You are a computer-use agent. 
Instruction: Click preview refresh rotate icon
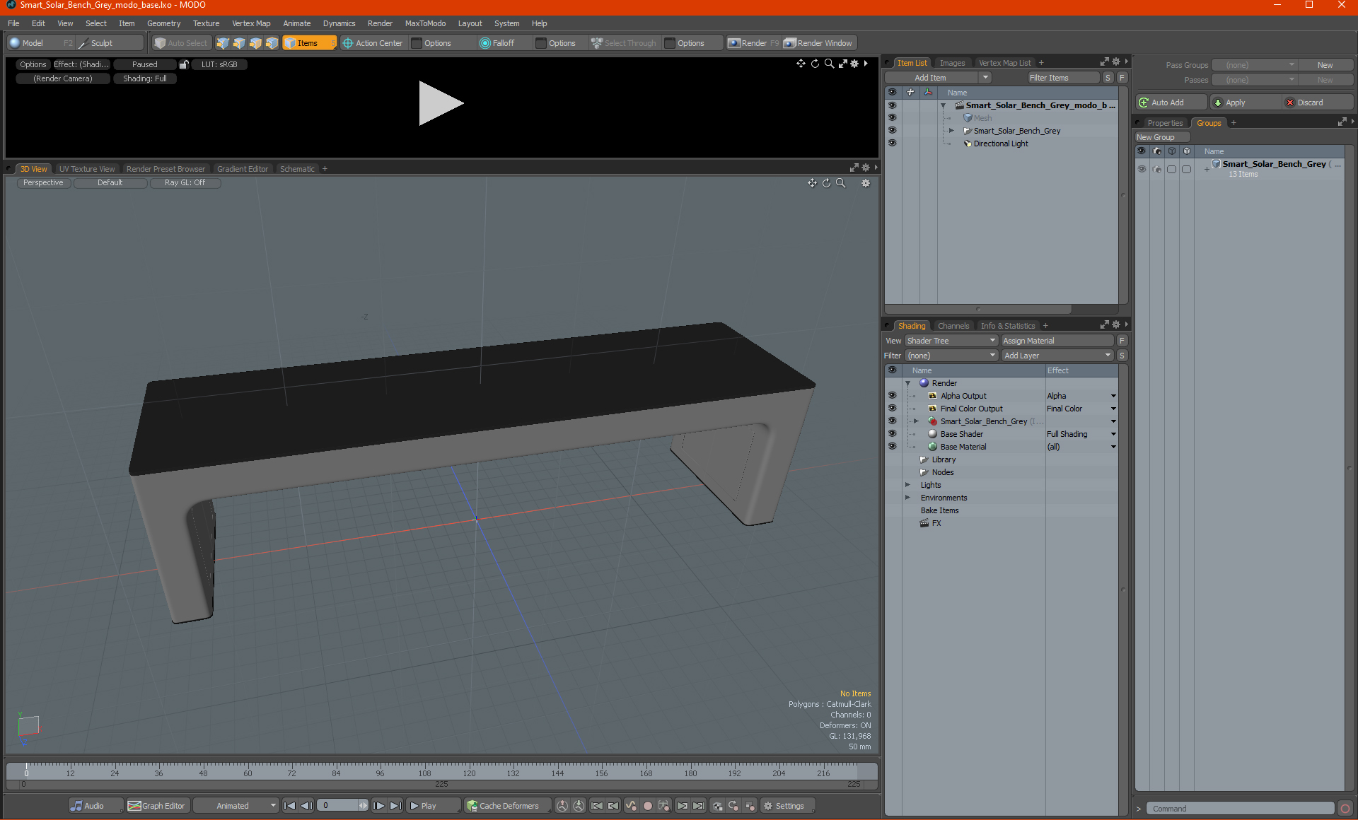(815, 64)
